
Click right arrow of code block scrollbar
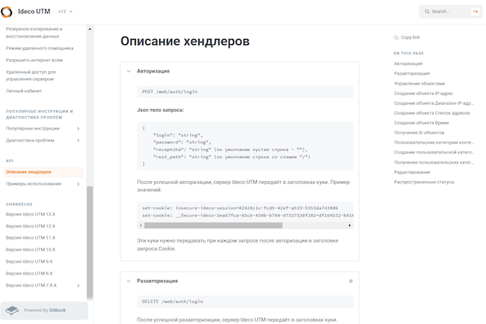pyautogui.click(x=350, y=225)
